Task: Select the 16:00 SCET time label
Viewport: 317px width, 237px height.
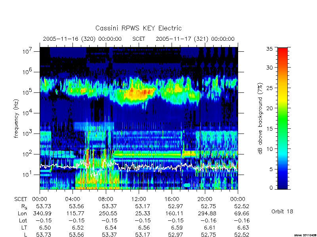Action: [x=172, y=199]
